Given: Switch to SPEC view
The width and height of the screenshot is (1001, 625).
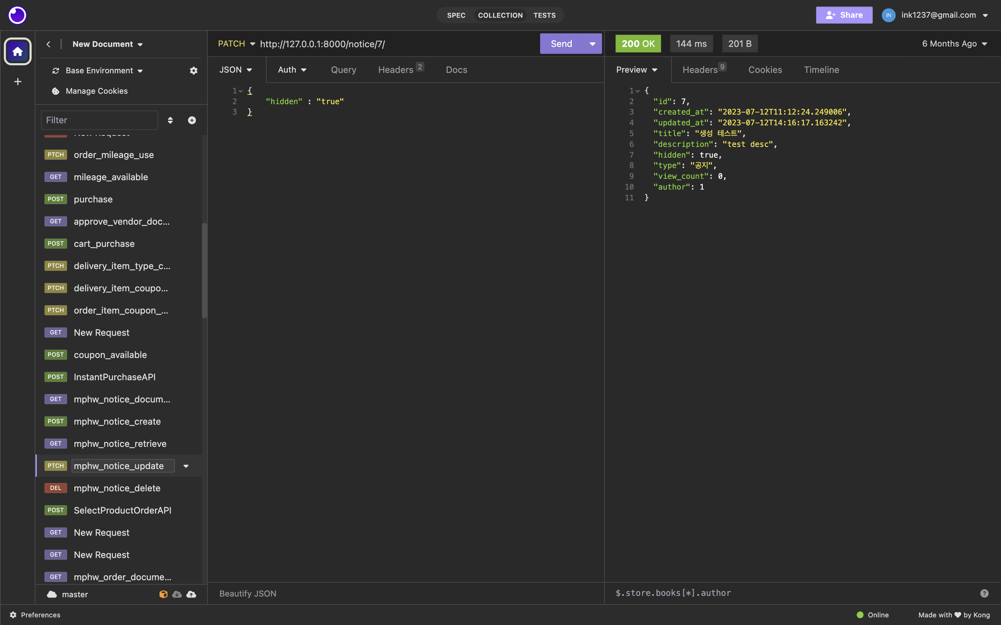Looking at the screenshot, I should (456, 15).
